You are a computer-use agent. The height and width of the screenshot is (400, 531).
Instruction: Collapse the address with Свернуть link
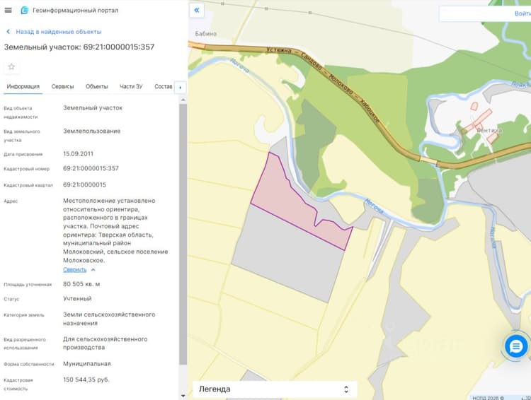(75, 270)
